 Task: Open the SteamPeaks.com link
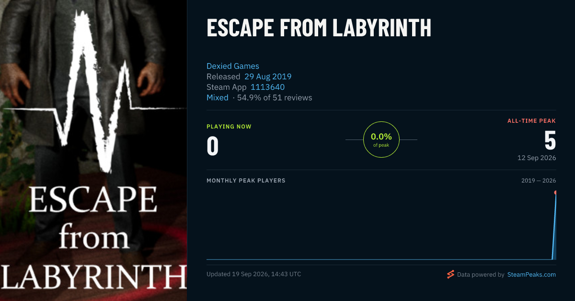(531, 275)
